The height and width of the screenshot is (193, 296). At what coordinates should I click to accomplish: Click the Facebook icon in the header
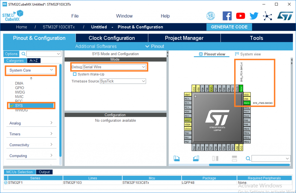[x=227, y=16]
